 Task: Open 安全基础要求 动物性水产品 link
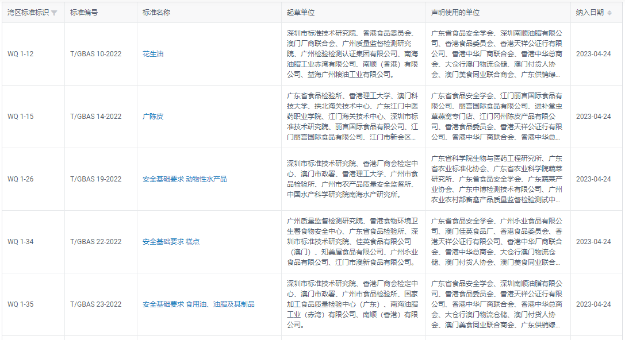[185, 179]
